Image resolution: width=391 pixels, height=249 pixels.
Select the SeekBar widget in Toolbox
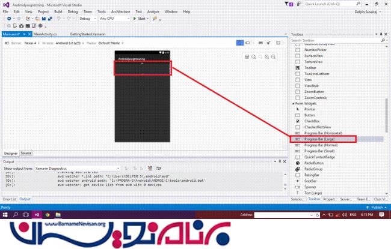(310, 181)
